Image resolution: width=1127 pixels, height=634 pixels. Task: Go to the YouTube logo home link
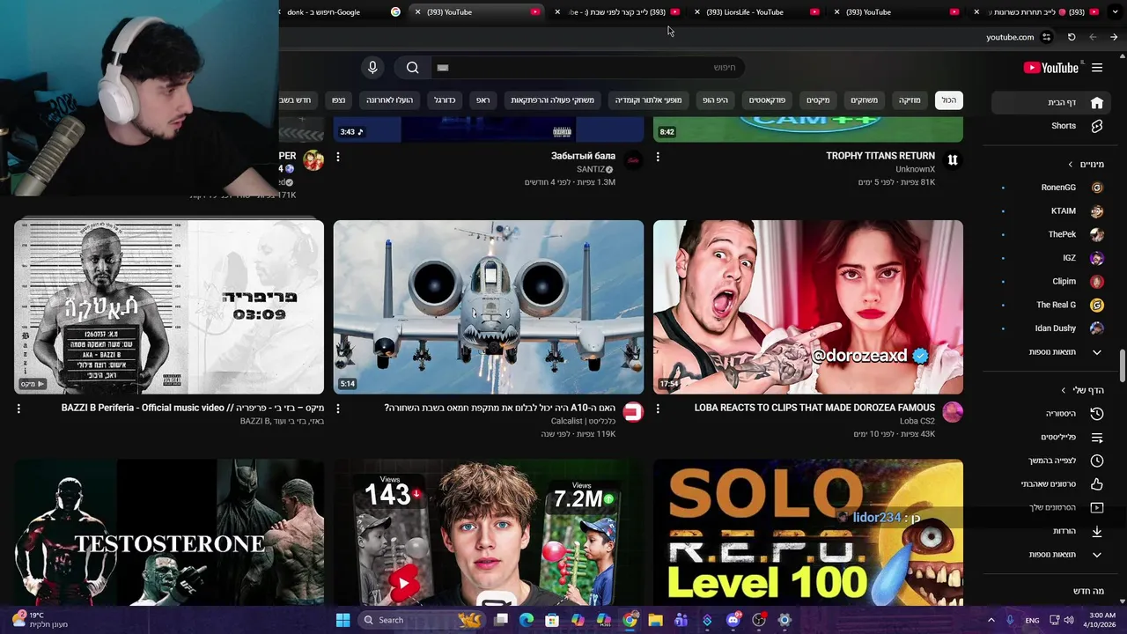click(x=1051, y=68)
